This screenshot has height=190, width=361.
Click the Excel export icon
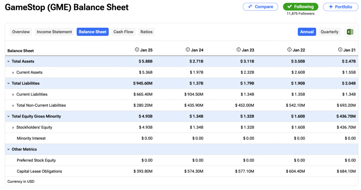[350, 32]
